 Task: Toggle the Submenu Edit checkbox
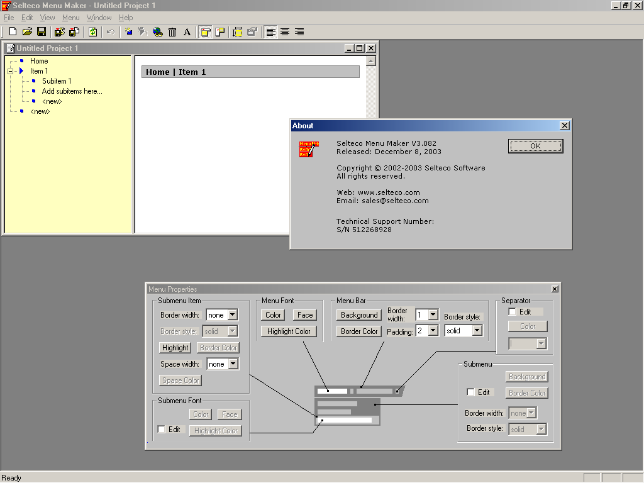pyautogui.click(x=471, y=392)
